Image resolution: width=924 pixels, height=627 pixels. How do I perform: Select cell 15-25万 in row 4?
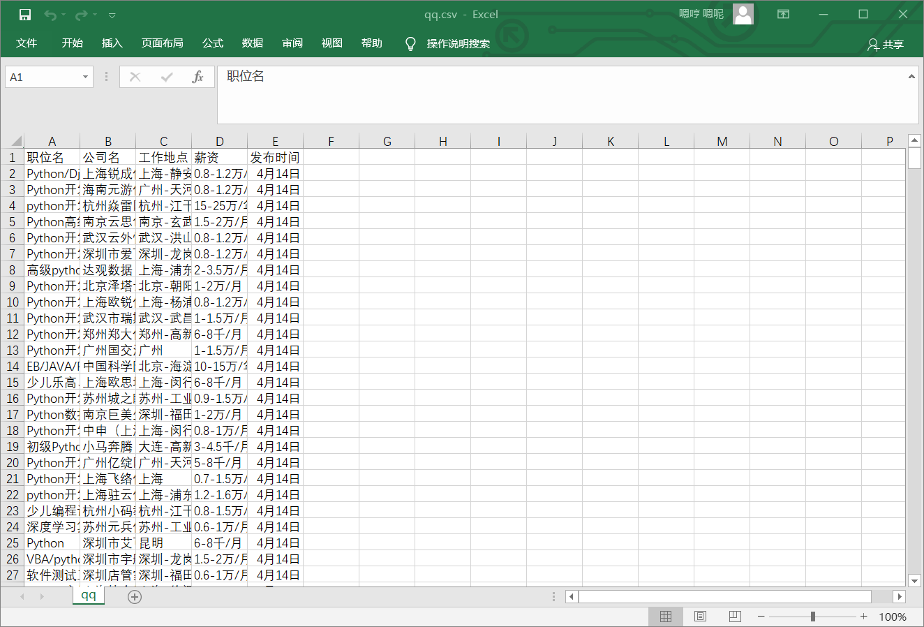(220, 206)
